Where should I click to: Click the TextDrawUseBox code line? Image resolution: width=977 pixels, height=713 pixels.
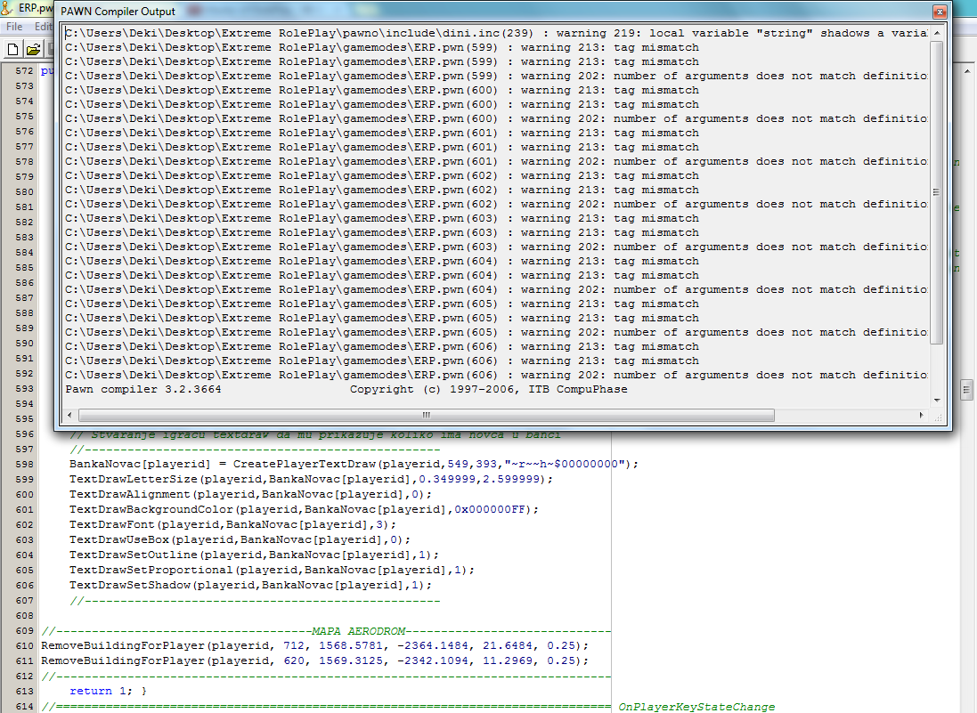point(240,540)
